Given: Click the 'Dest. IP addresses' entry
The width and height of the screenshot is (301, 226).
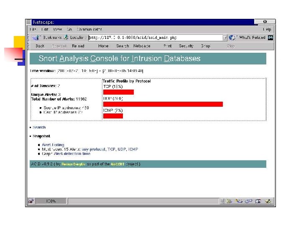Looking at the screenshot, I should (x=63, y=112).
